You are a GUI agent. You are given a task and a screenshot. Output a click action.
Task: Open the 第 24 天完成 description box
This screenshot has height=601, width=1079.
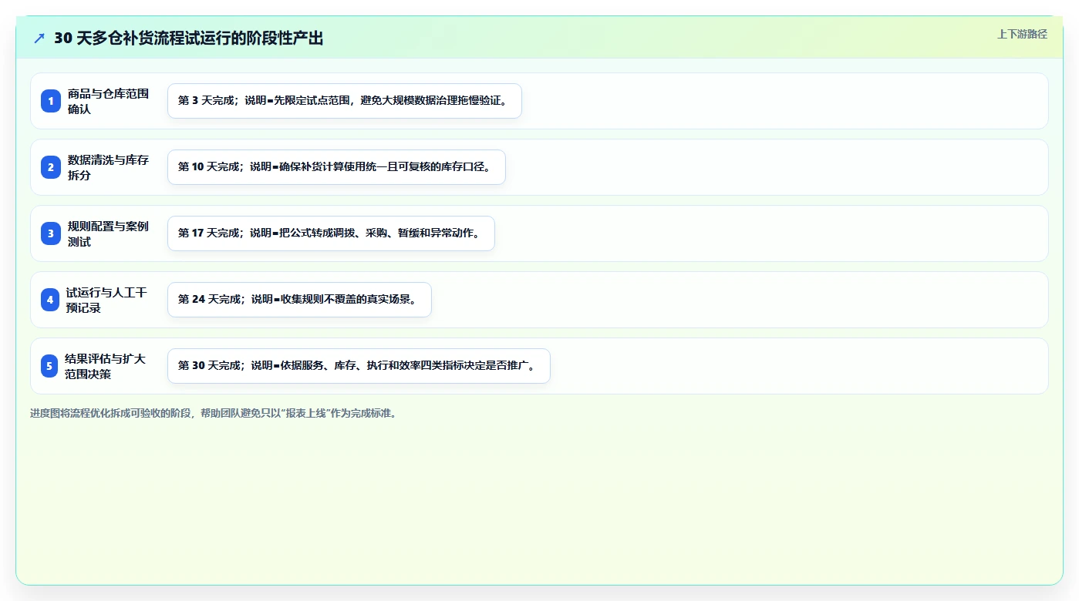coord(299,300)
